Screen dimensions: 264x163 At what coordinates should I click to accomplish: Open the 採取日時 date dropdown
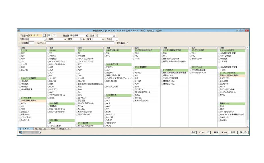click(44, 36)
